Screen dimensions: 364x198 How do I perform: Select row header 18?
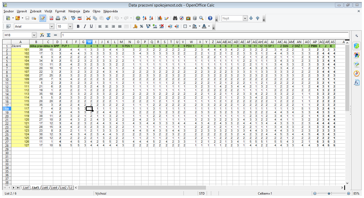(6, 108)
